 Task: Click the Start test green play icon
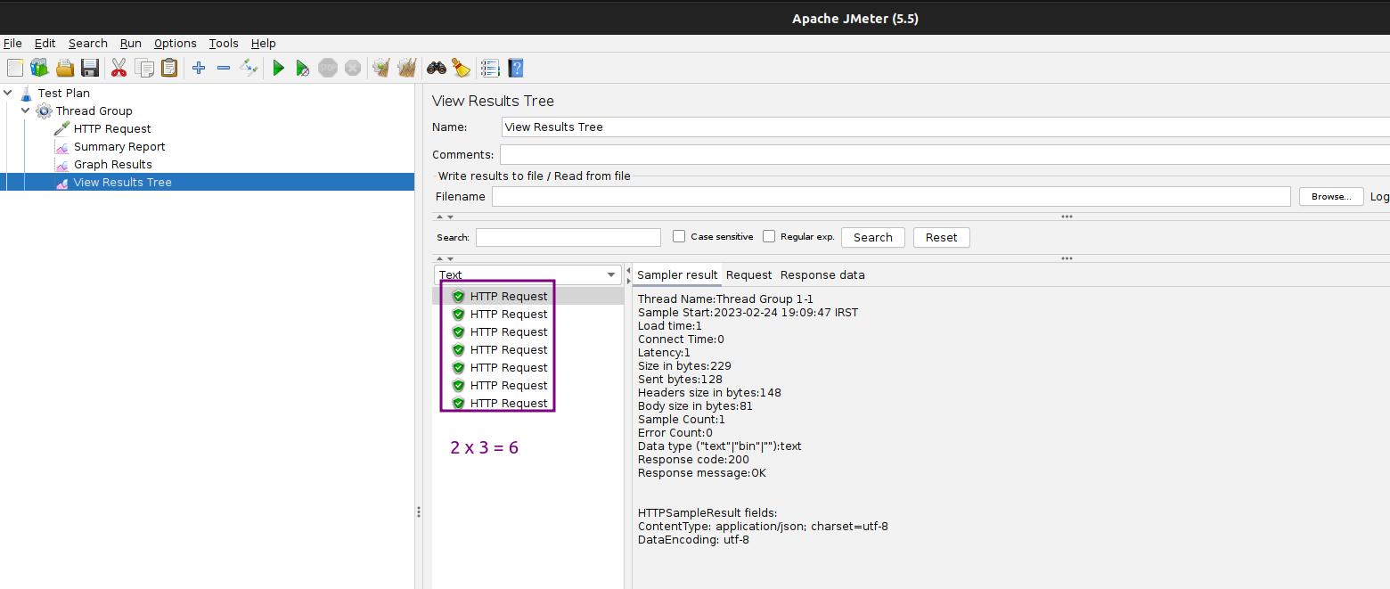pyautogui.click(x=278, y=68)
